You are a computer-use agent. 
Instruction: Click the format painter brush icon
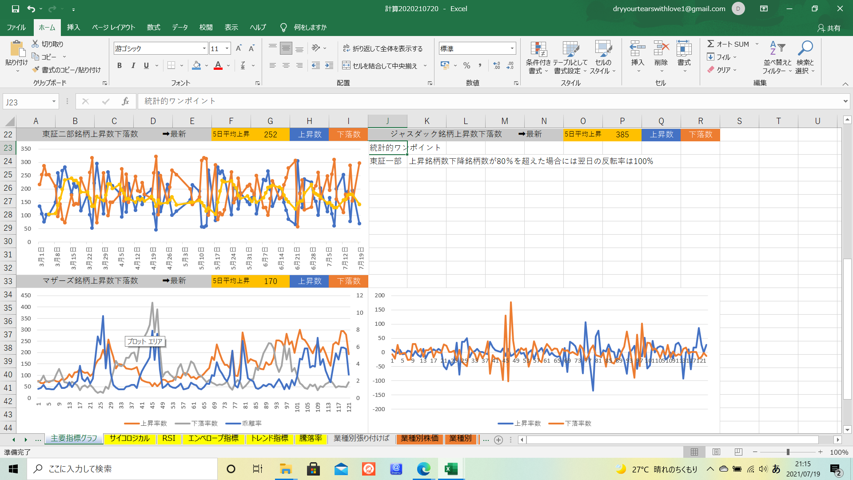point(36,70)
